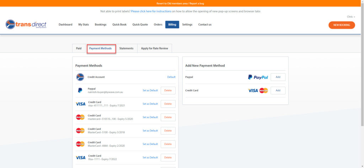The width and height of the screenshot is (364, 168).
Task: Select Quick Book in navigation
Action: point(119,24)
